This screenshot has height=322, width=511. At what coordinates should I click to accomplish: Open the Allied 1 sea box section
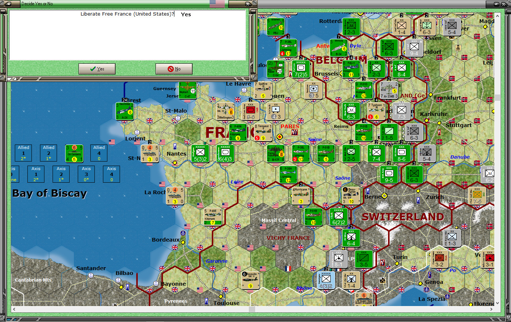[23, 153]
